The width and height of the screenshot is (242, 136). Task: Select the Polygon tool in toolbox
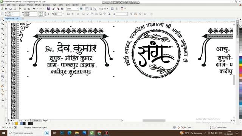(2, 56)
